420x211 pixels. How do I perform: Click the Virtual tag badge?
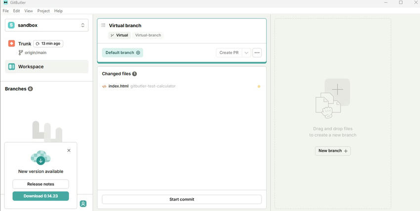[120, 35]
